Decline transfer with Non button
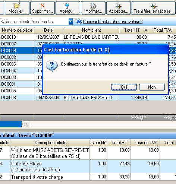 152,87
